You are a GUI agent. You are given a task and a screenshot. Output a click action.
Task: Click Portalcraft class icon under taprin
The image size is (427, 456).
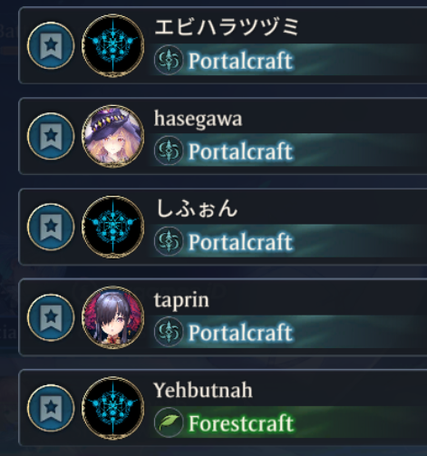[x=169, y=332]
